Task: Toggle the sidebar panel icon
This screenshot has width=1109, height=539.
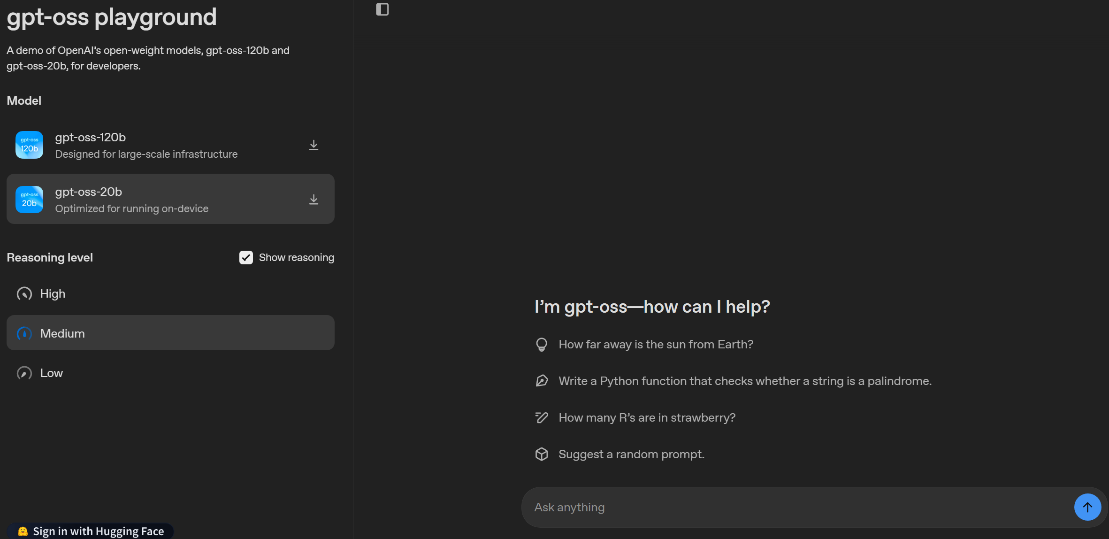Action: 382,9
